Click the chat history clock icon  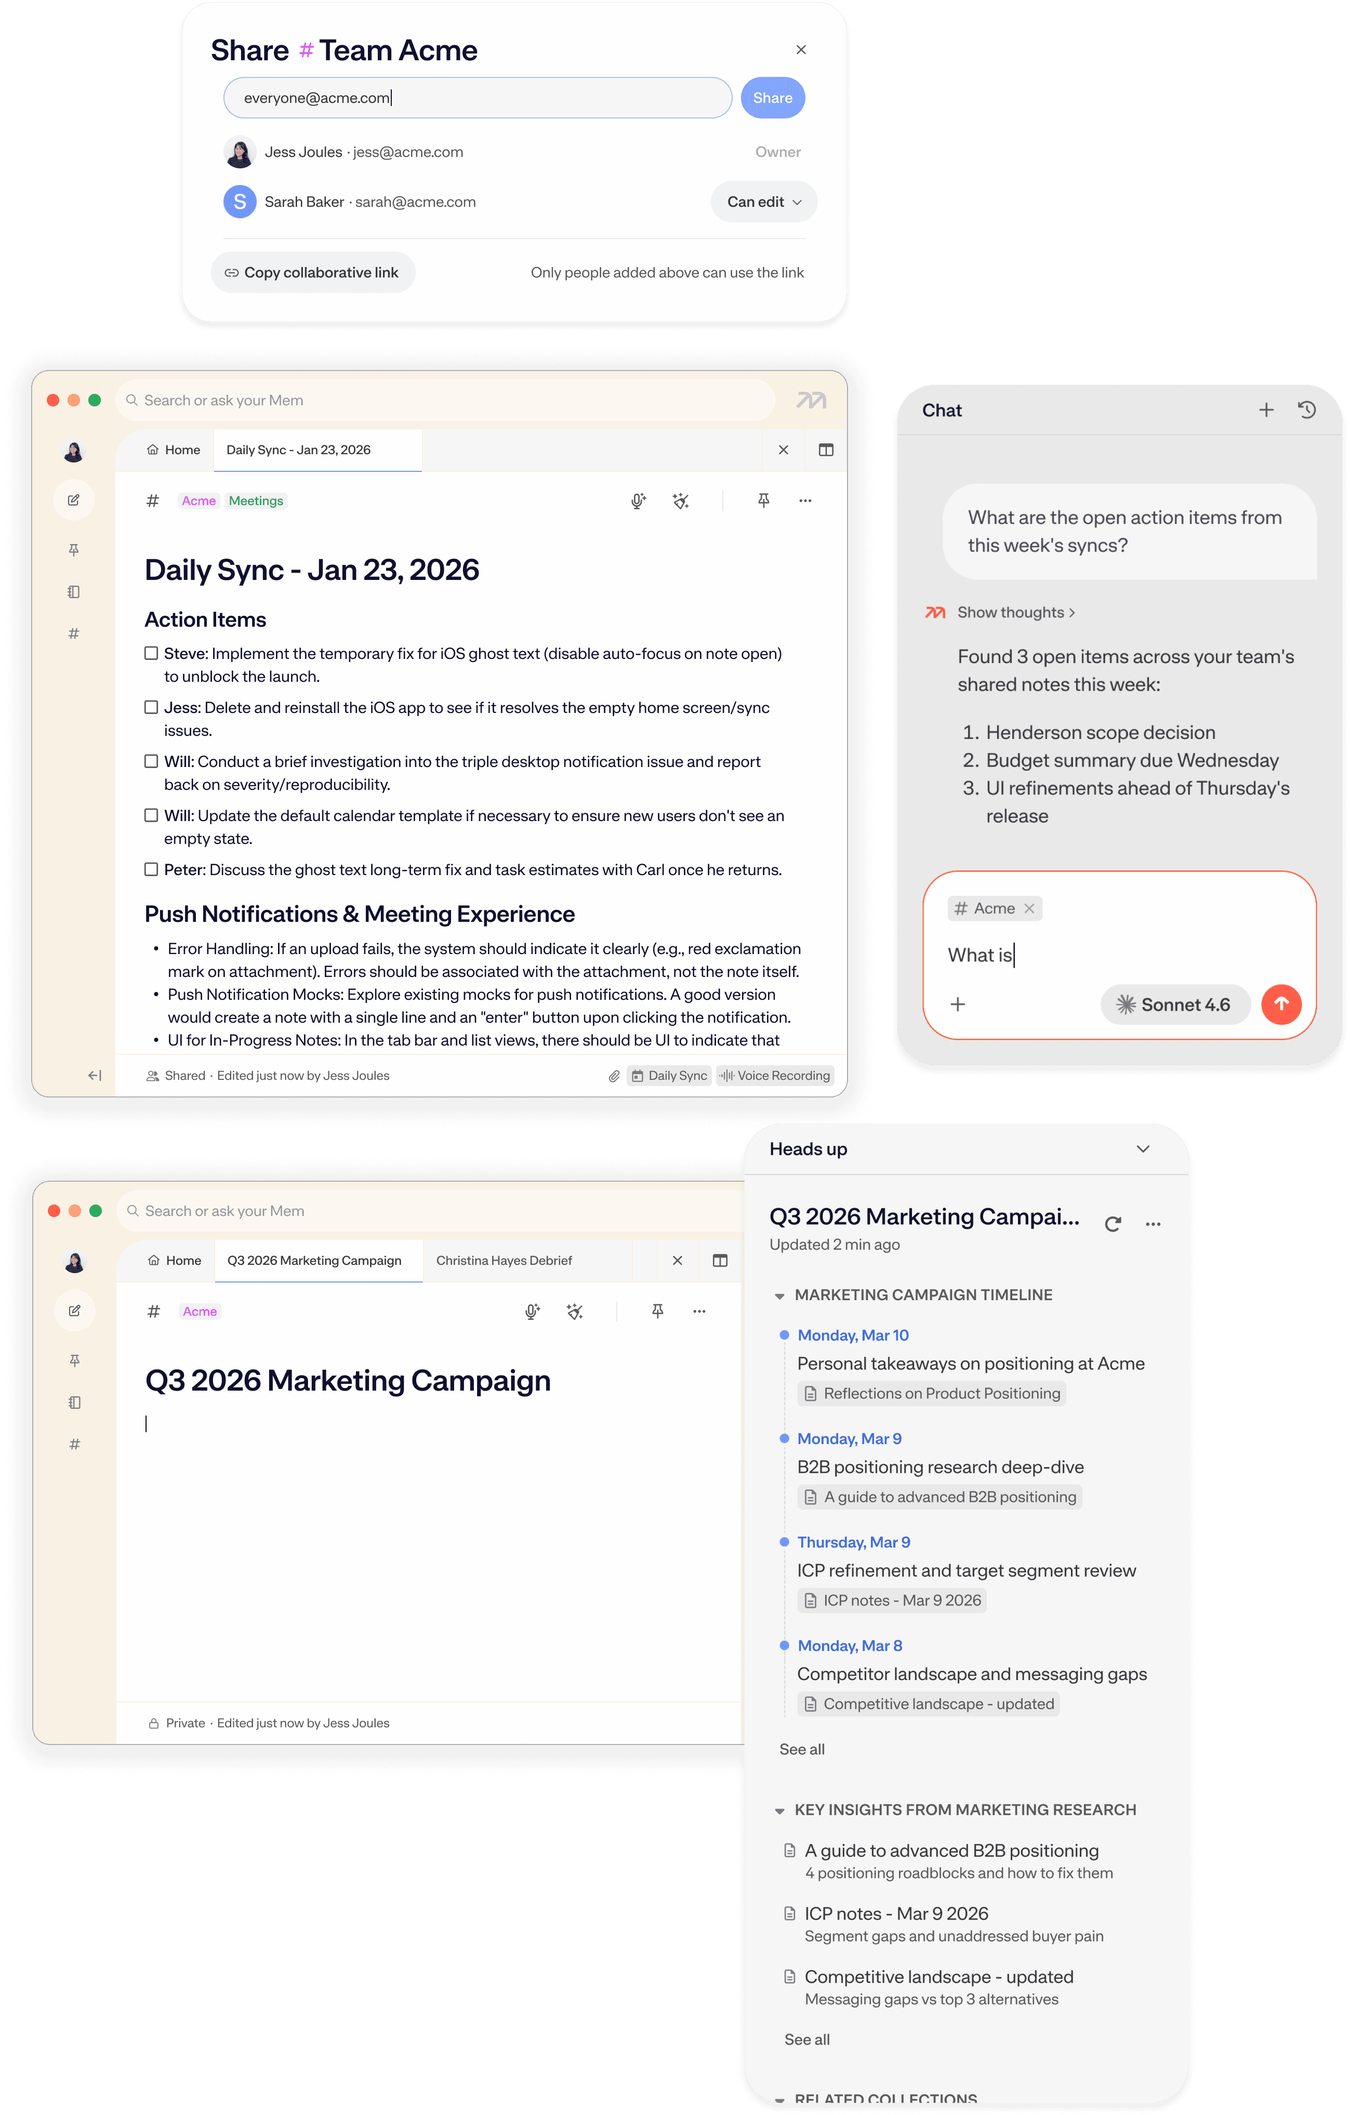tap(1306, 410)
